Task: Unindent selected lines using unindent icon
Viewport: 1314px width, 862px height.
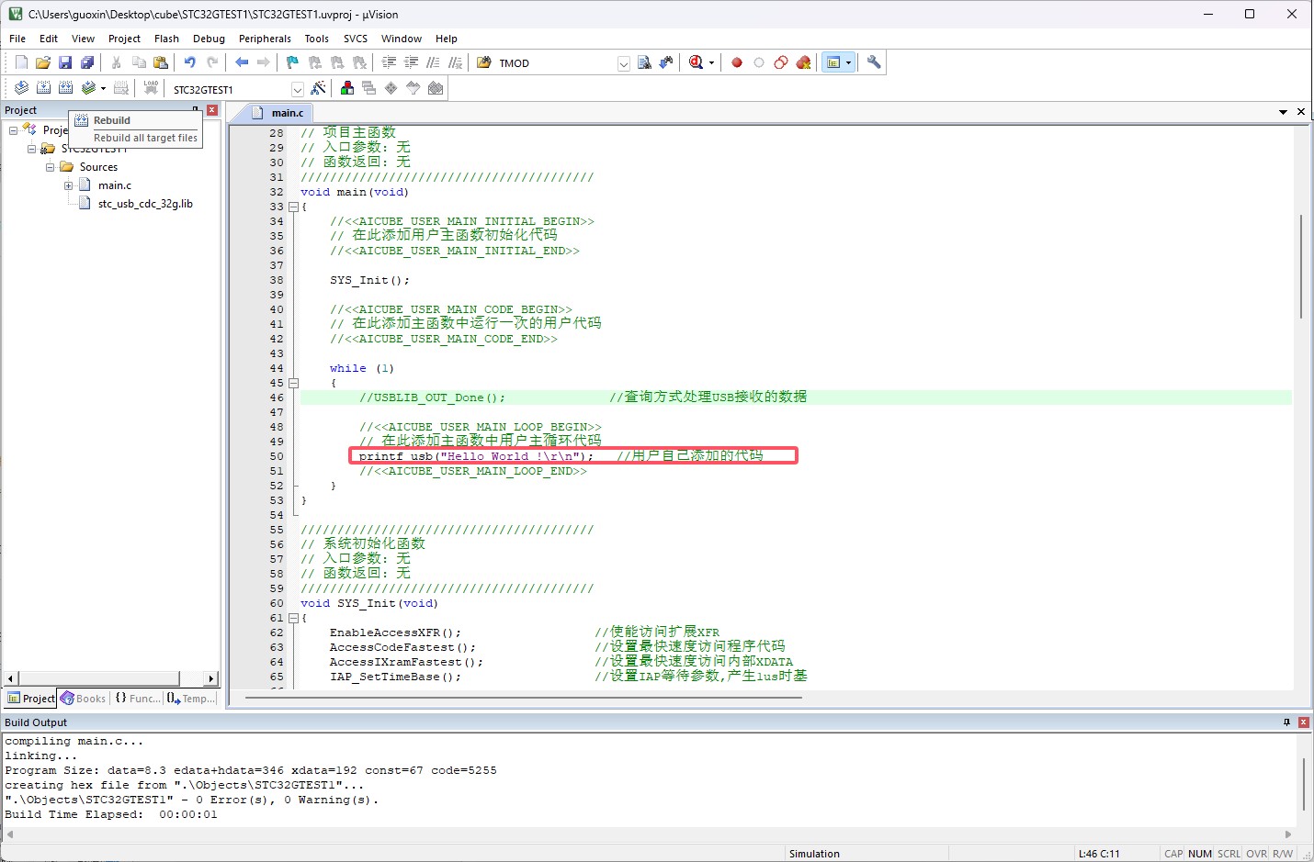Action: [411, 62]
